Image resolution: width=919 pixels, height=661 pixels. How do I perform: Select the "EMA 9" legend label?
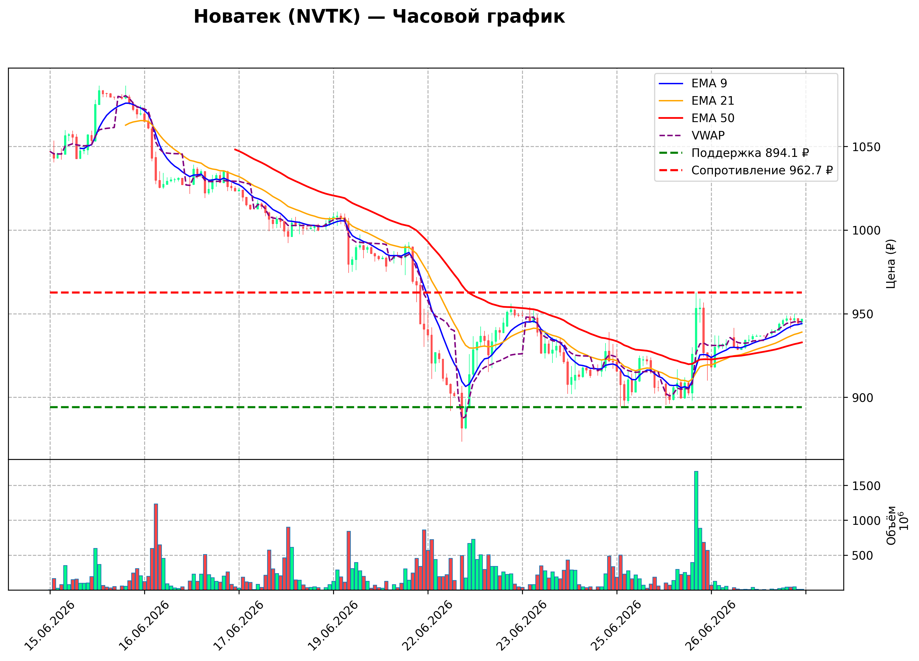(709, 83)
